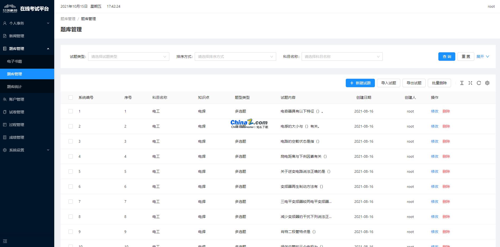Open the 科目名称 dropdown

click(342, 57)
